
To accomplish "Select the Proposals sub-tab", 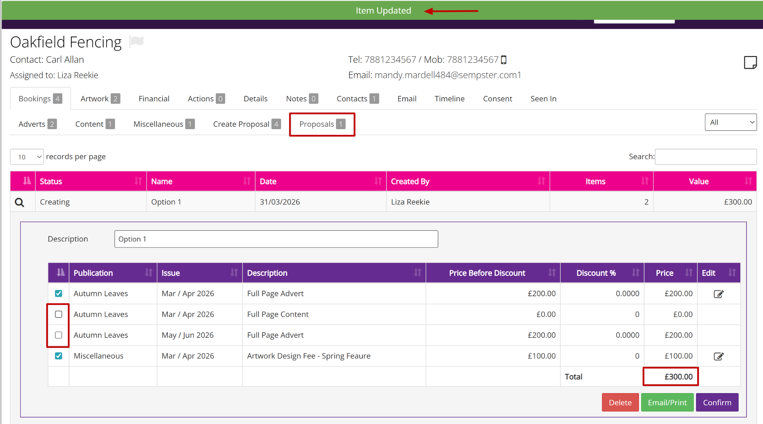I will click(x=322, y=124).
